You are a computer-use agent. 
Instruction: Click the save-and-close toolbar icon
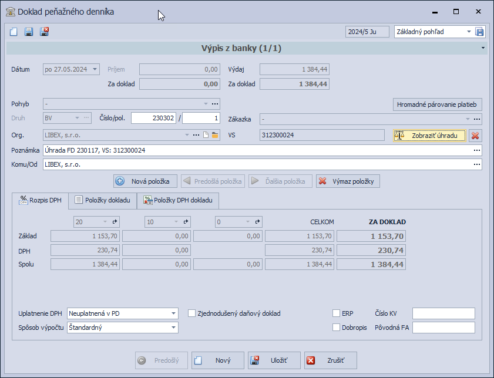(44, 32)
